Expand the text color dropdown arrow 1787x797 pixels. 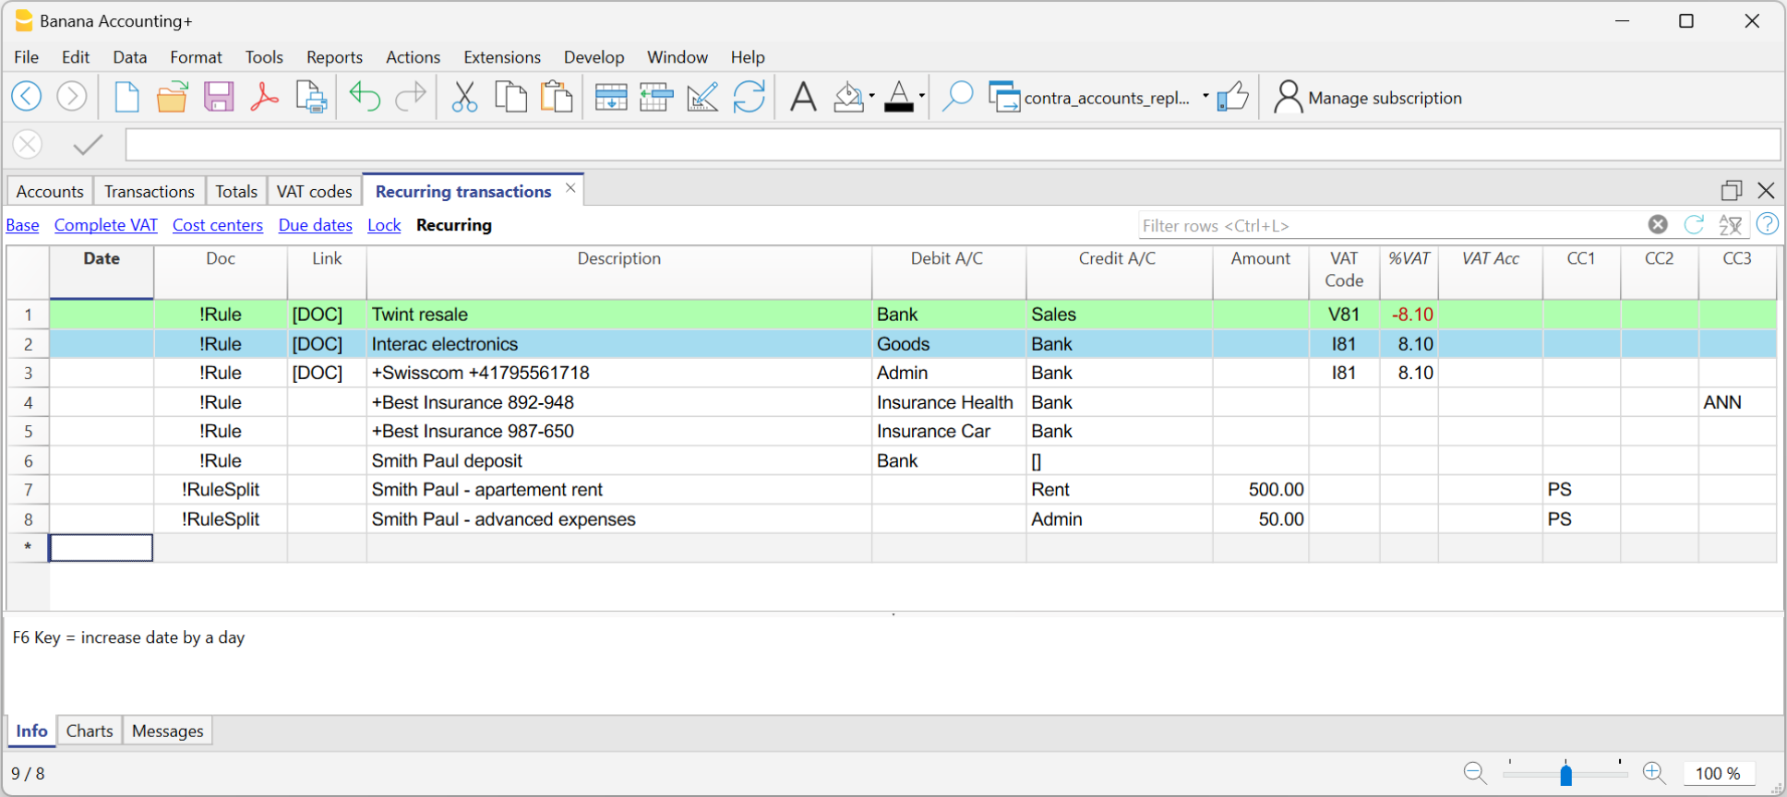coord(922,96)
